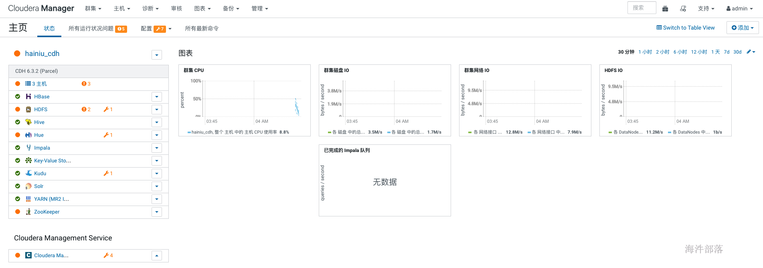Click the Key-Value Store service icon
The image size is (763, 268).
(x=28, y=160)
